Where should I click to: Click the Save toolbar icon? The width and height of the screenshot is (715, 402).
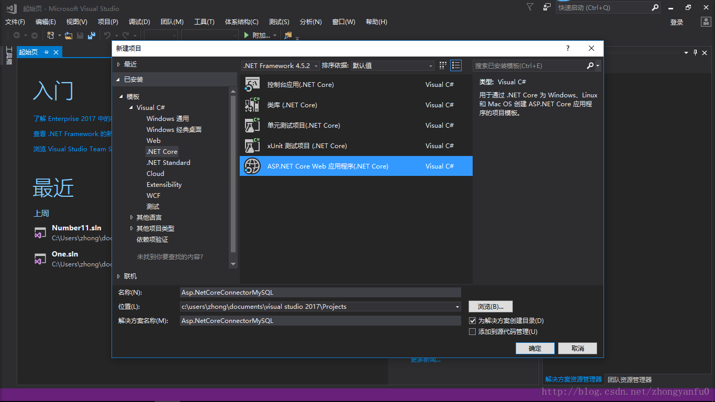pyautogui.click(x=80, y=35)
